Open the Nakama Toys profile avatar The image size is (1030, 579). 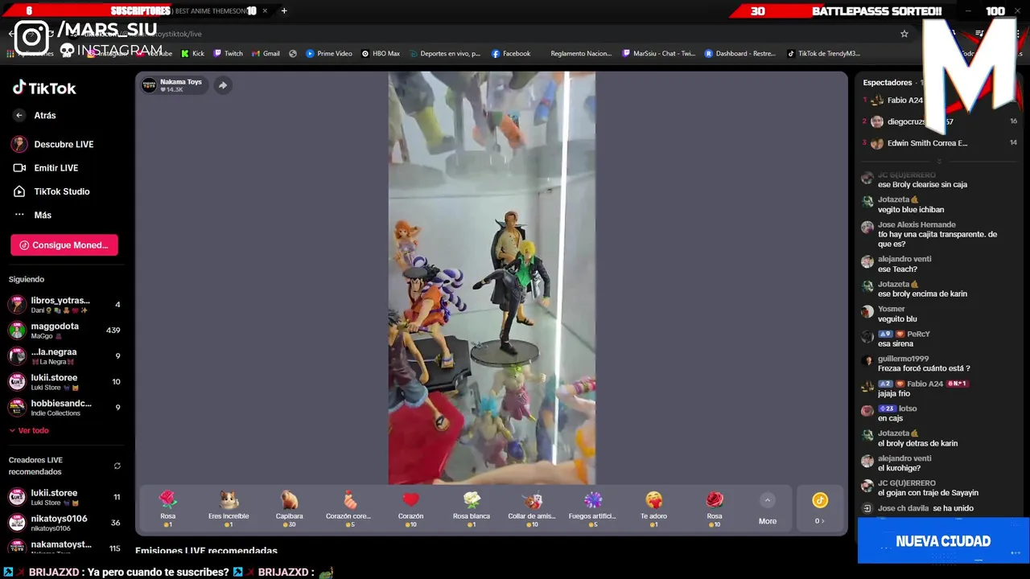(x=149, y=85)
